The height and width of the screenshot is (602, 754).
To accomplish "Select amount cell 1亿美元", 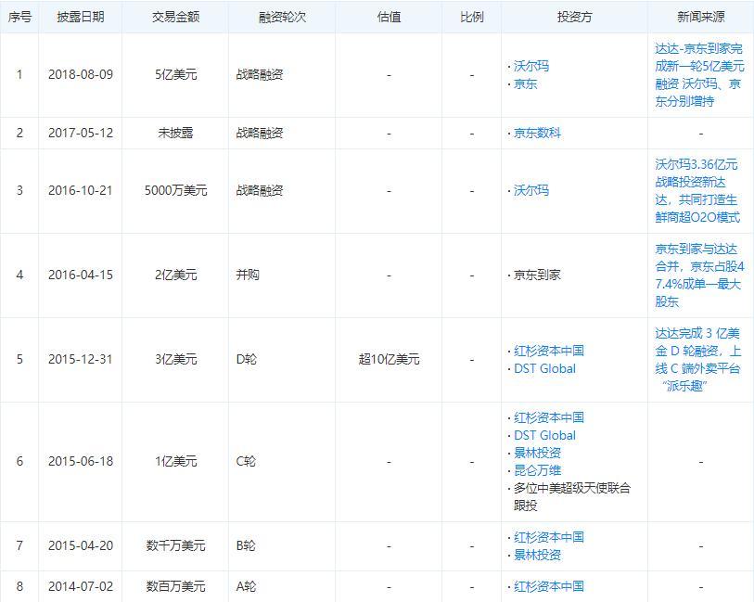I will point(175,461).
